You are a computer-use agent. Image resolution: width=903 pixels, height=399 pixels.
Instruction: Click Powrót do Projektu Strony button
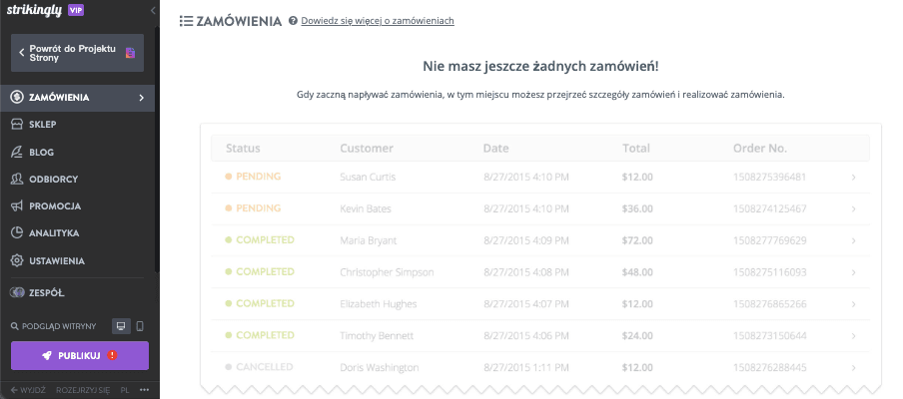(77, 53)
